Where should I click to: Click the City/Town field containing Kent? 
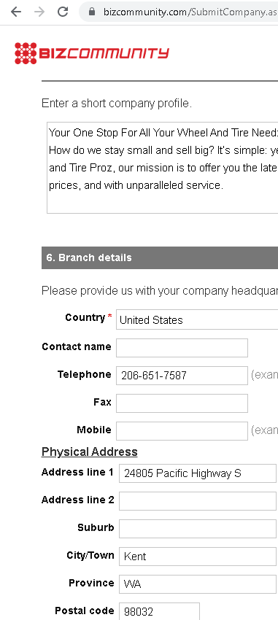pyautogui.click(x=198, y=557)
